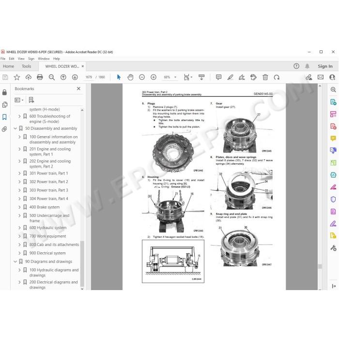
Task: Share a link to this file
Action: 309,77
